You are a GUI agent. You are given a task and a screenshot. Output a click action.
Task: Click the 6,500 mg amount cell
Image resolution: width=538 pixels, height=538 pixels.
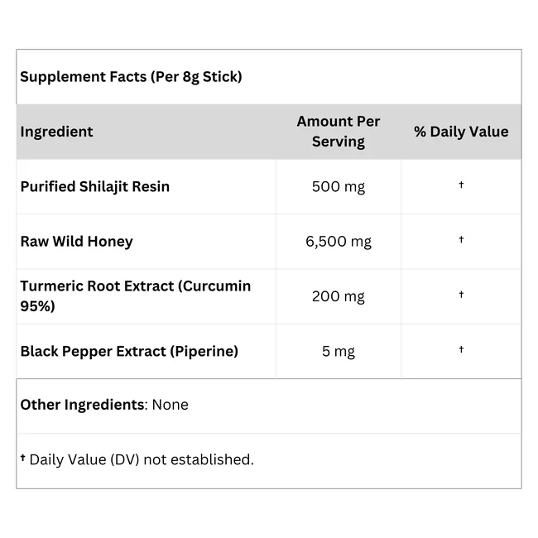339,242
